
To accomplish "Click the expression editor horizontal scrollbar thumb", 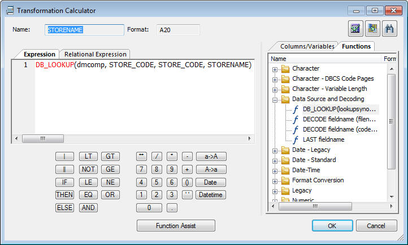I will pyautogui.click(x=43, y=138).
